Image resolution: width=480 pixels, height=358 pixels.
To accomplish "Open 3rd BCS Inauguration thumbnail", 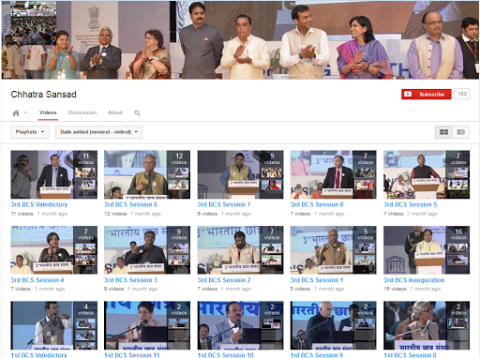I will click(427, 250).
